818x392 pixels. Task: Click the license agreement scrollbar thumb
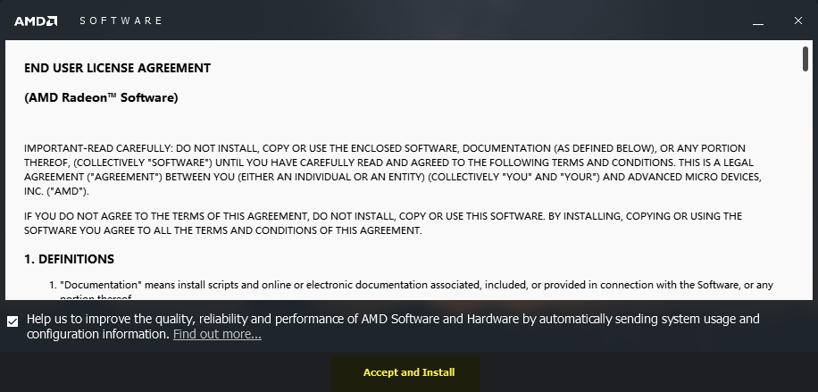[x=805, y=58]
